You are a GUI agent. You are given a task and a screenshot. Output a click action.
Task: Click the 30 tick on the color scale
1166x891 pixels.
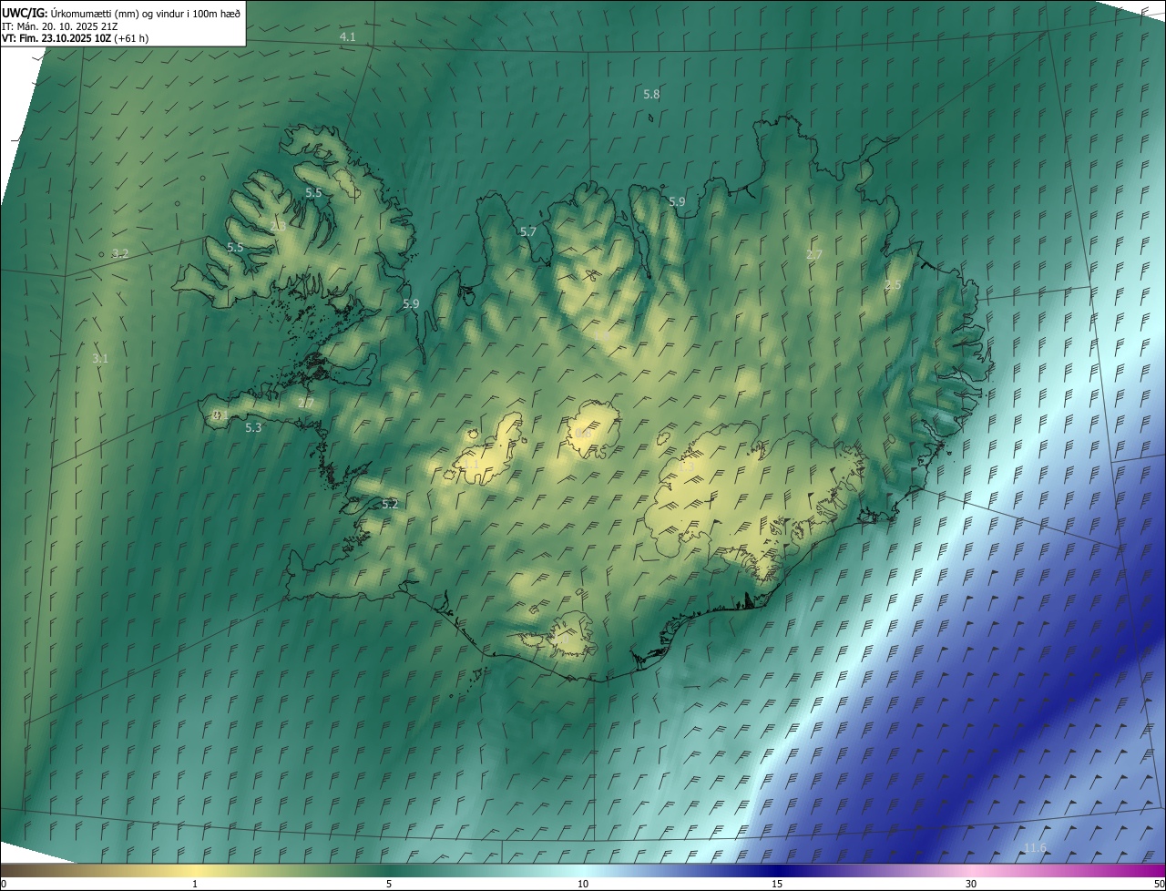tap(971, 884)
